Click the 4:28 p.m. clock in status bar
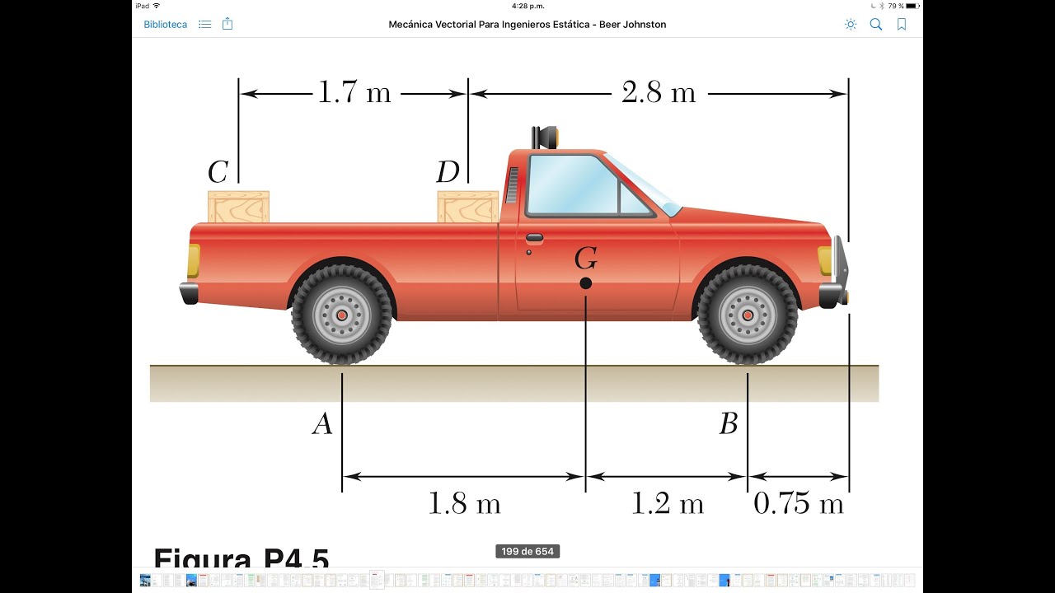The height and width of the screenshot is (593, 1055). pyautogui.click(x=527, y=6)
